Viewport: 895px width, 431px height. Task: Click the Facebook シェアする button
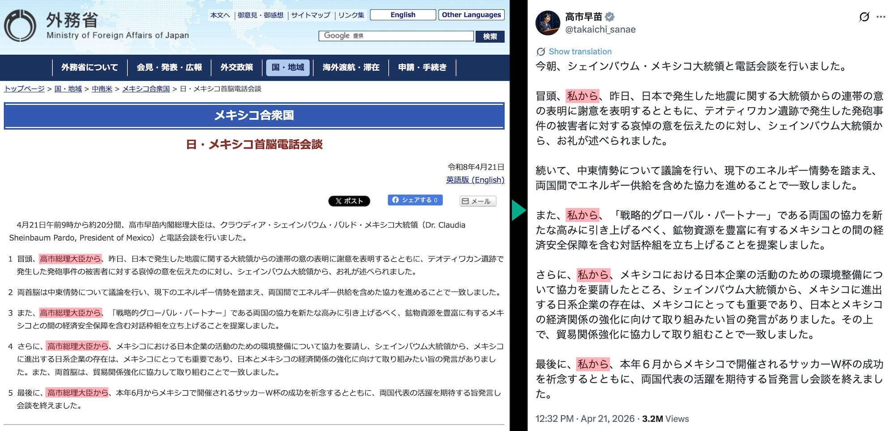pyautogui.click(x=415, y=200)
